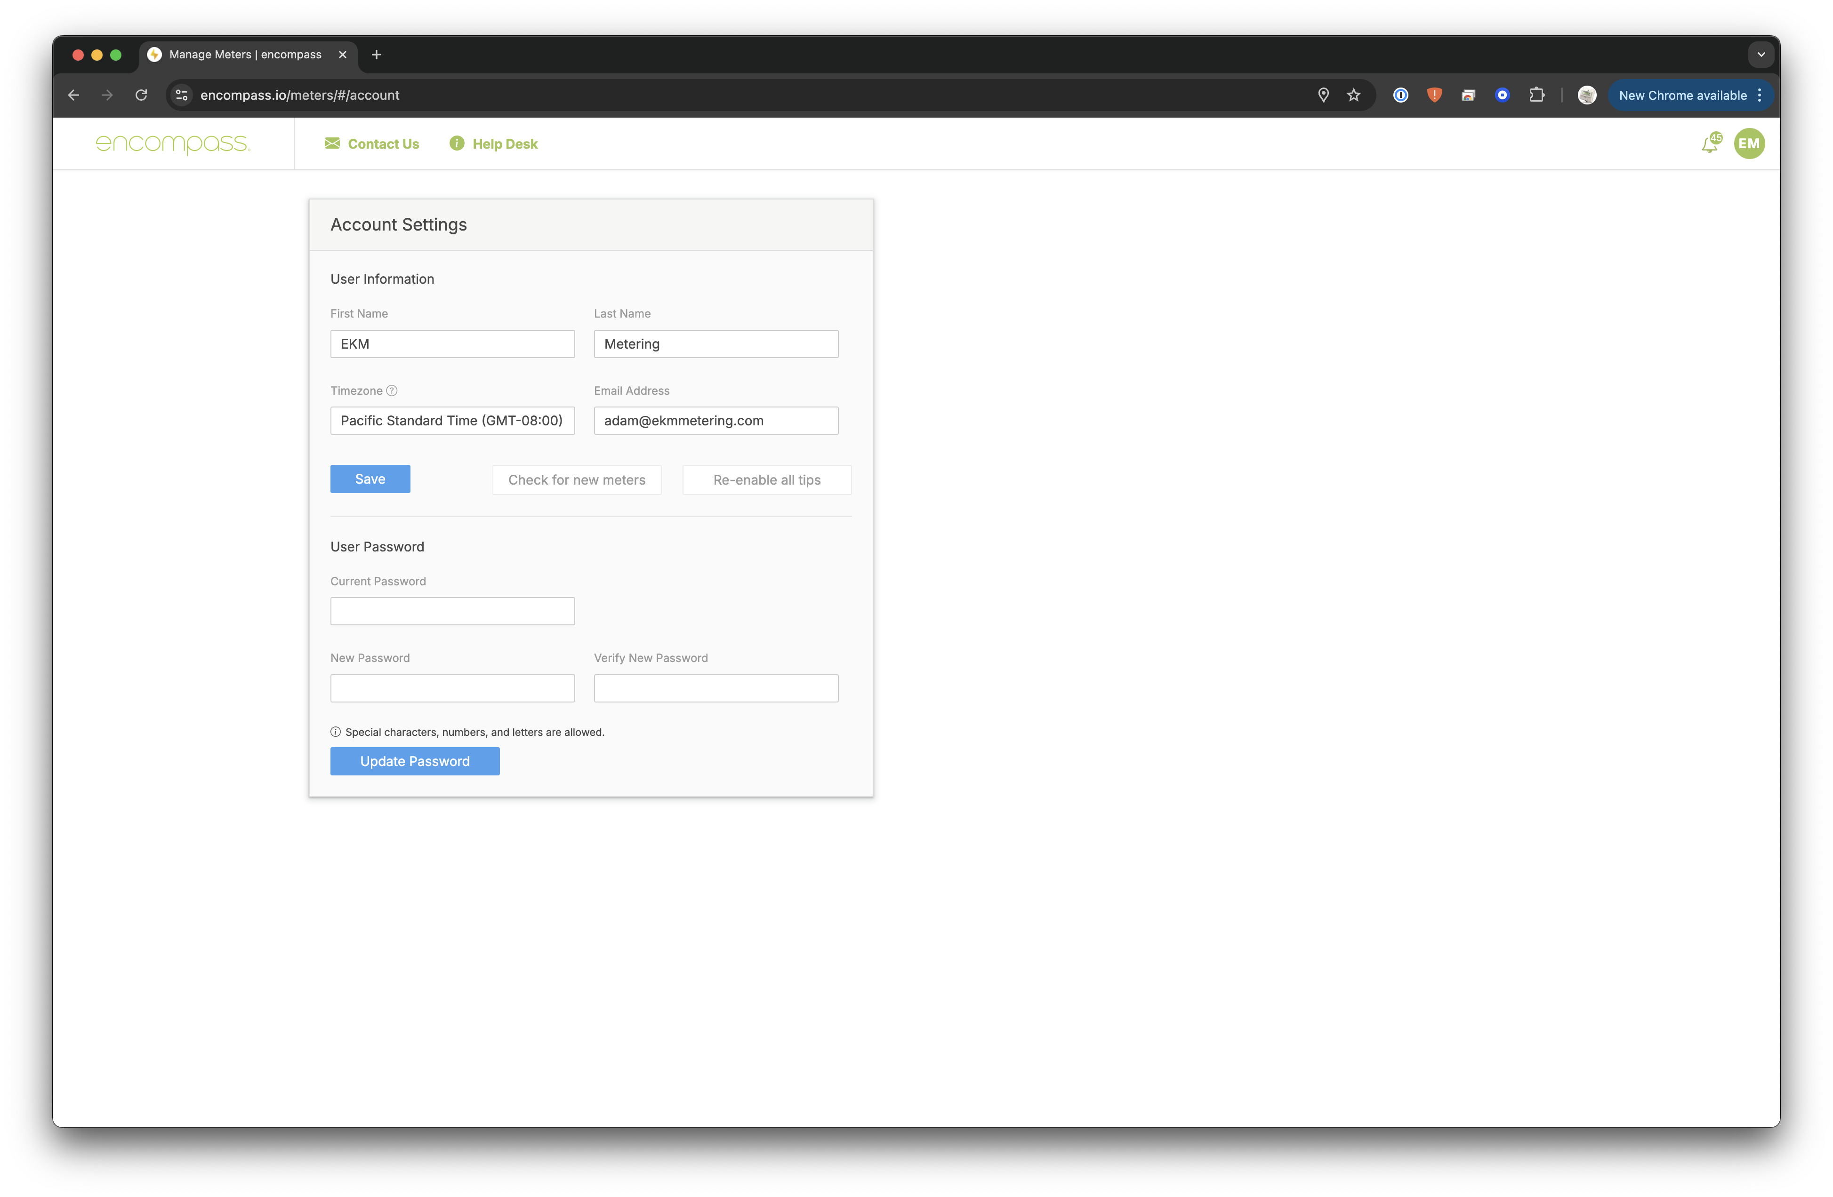This screenshot has height=1197, width=1833.
Task: Click the Save button
Action: (x=370, y=479)
